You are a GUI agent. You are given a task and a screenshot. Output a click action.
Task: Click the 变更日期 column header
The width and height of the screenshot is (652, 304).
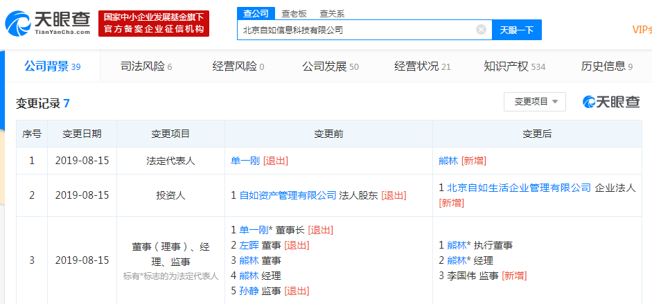point(82,134)
